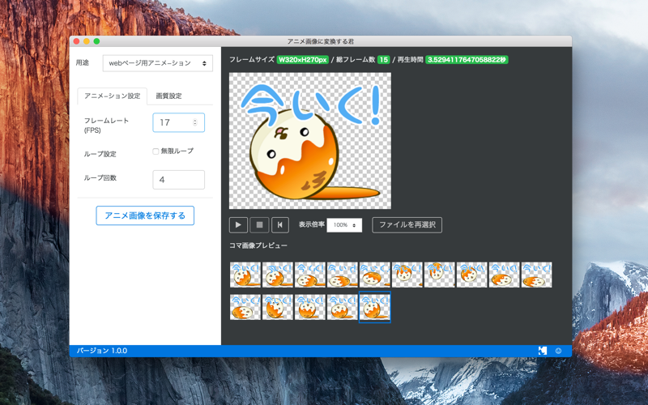This screenshot has width=648, height=405.
Task: Select the last highlighted frame thumbnail
Action: [x=375, y=307]
